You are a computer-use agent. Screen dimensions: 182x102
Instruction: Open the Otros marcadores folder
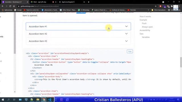159,10
